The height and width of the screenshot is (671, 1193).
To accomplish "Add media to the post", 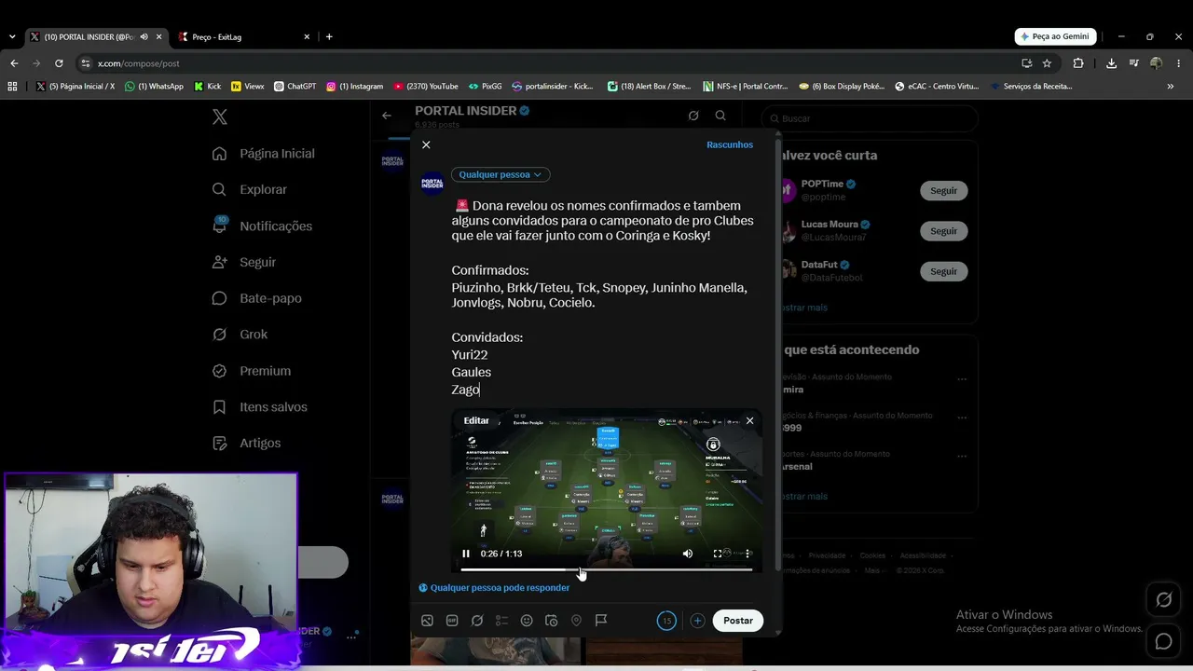I will point(427,621).
